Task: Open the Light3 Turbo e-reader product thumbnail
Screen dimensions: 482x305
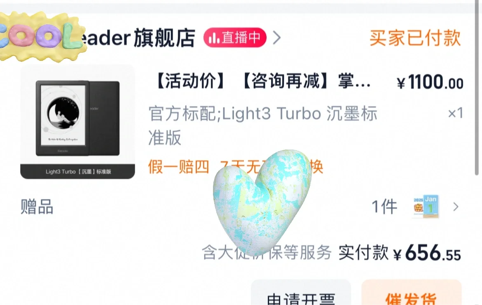Action: 77,122
